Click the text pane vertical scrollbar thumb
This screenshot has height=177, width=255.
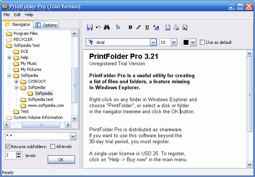click(250, 94)
